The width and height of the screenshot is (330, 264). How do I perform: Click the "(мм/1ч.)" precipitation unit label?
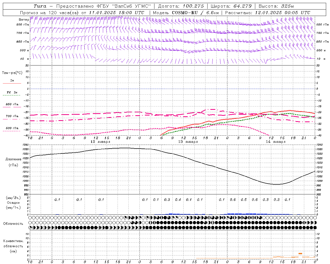(13, 208)
